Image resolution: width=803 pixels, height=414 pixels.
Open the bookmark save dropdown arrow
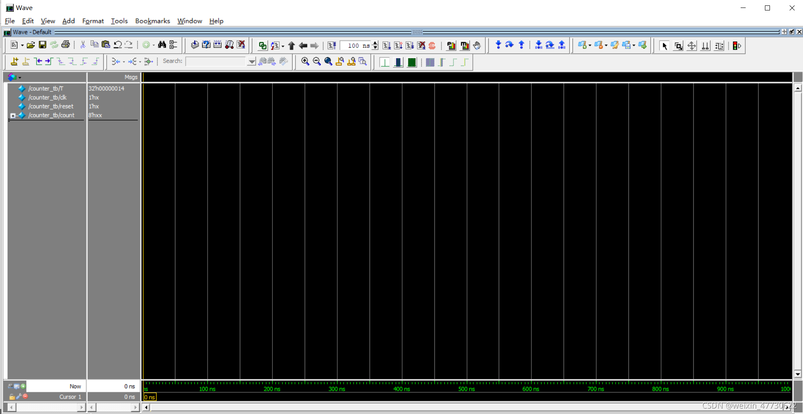click(x=634, y=45)
